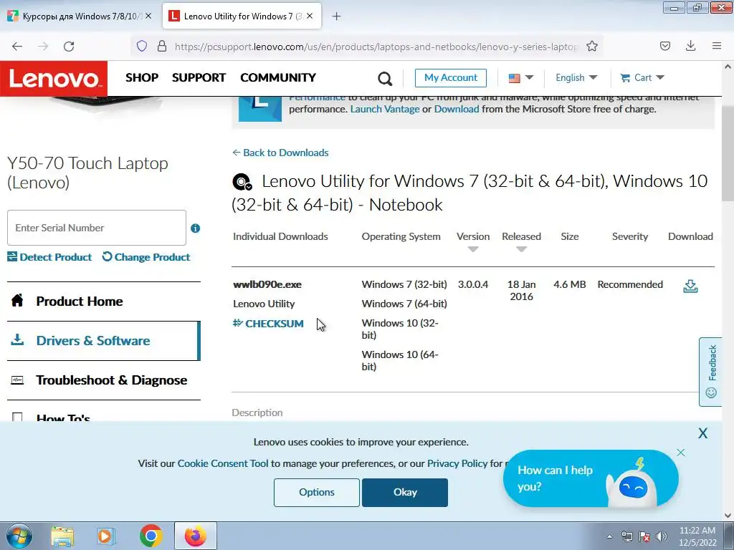
Task: Click the Action Center flag tray icon
Action: pyautogui.click(x=644, y=536)
